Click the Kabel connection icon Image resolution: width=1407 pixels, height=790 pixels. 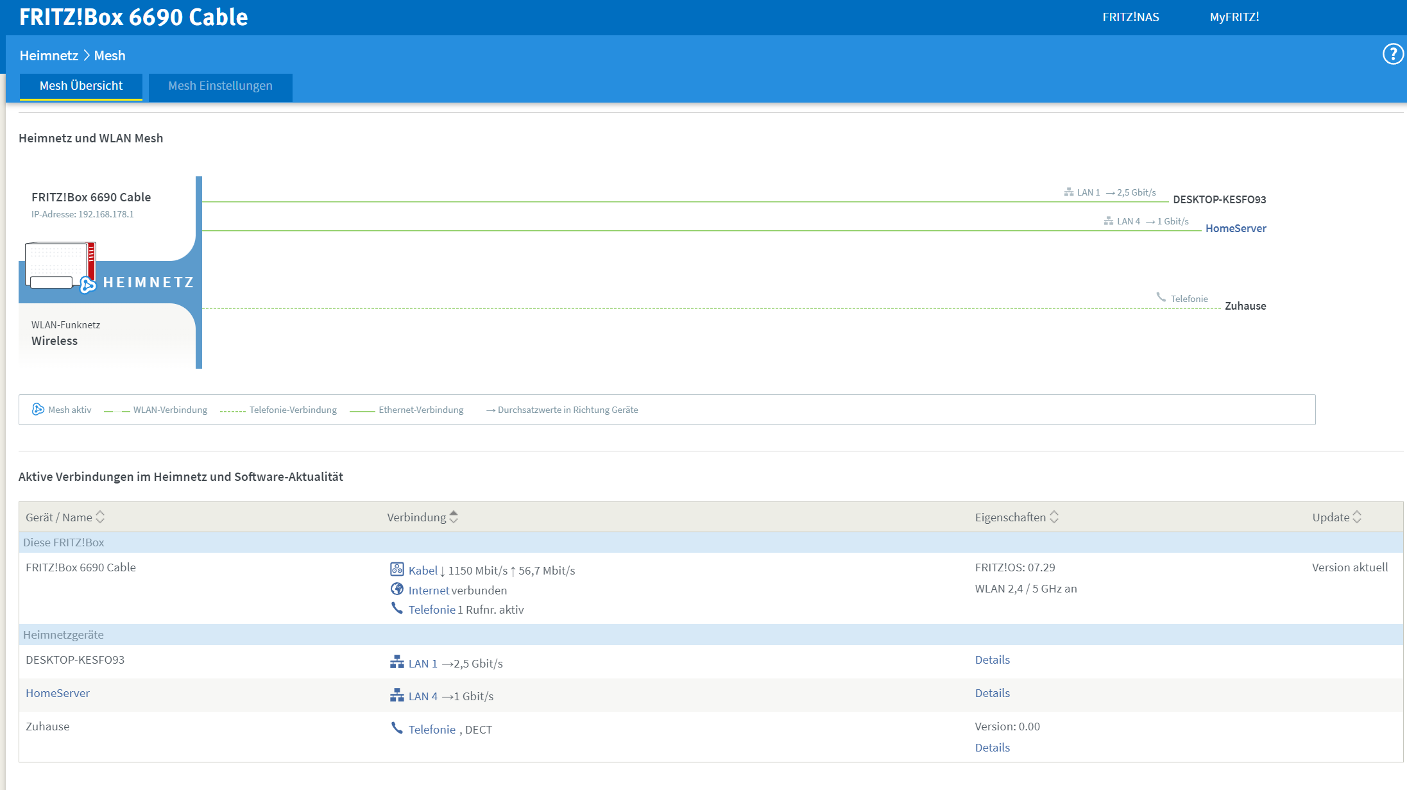tap(397, 569)
